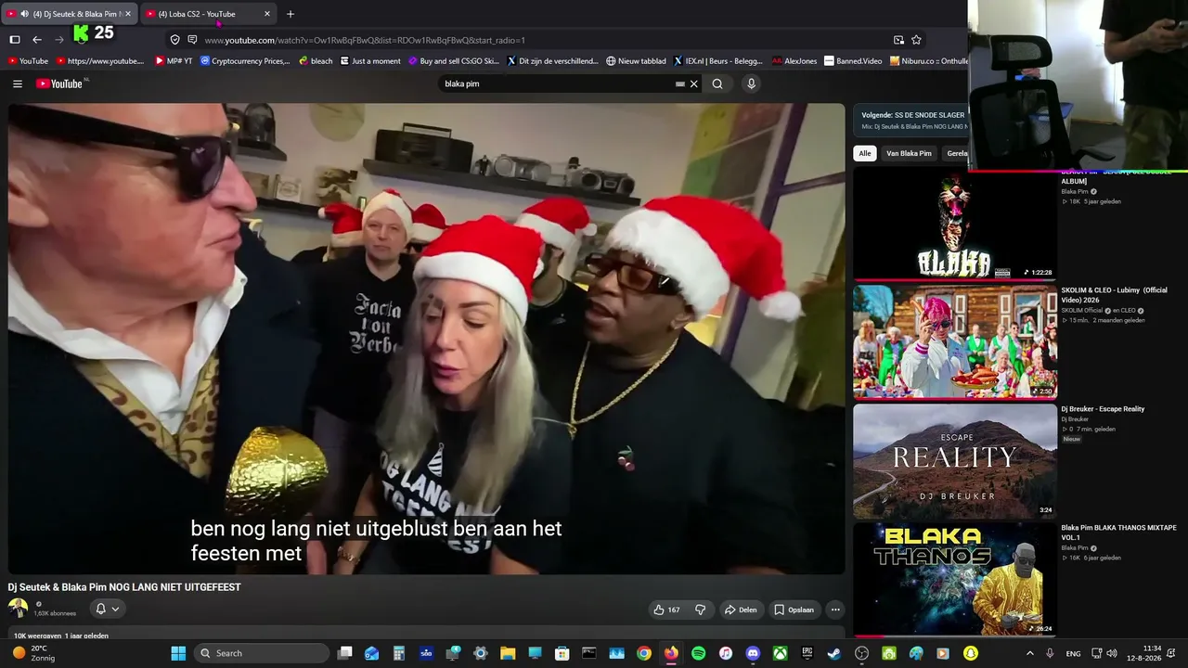This screenshot has width=1188, height=668.
Task: Toggle the browser sidebar panel
Action: [15, 40]
